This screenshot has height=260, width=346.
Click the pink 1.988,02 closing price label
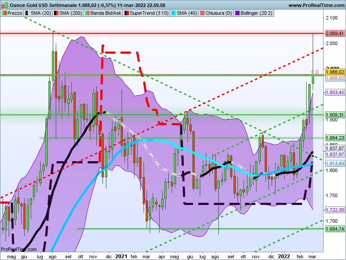335,78
